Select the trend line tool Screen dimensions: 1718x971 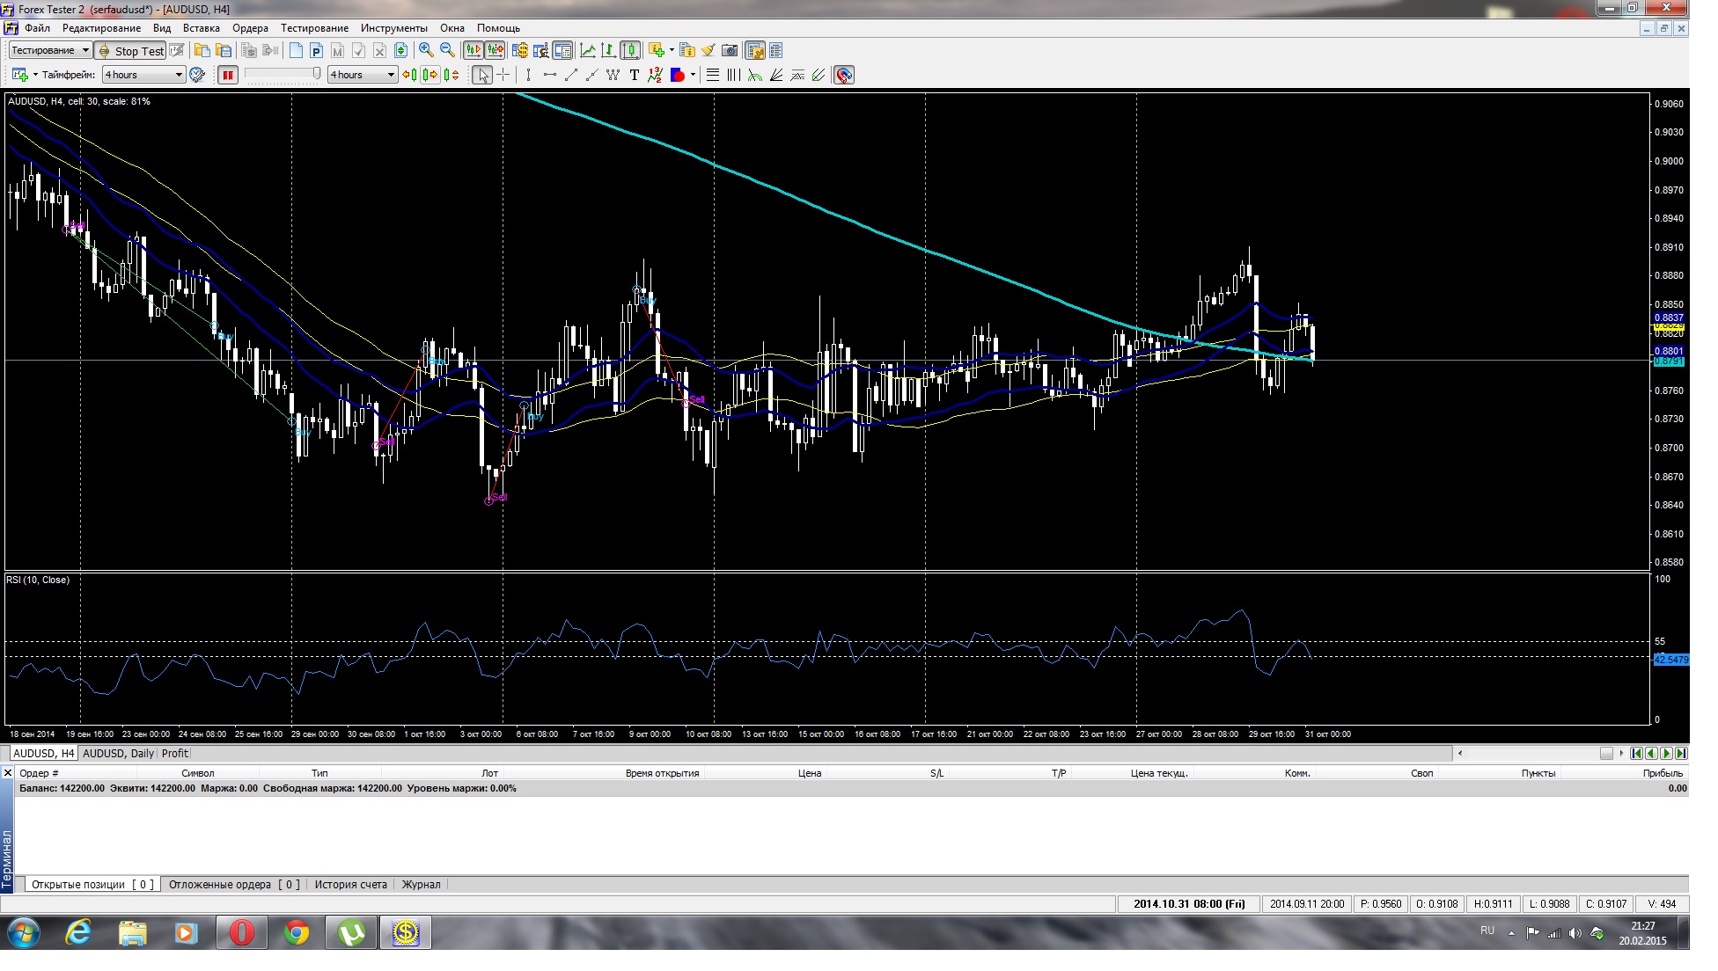(570, 75)
